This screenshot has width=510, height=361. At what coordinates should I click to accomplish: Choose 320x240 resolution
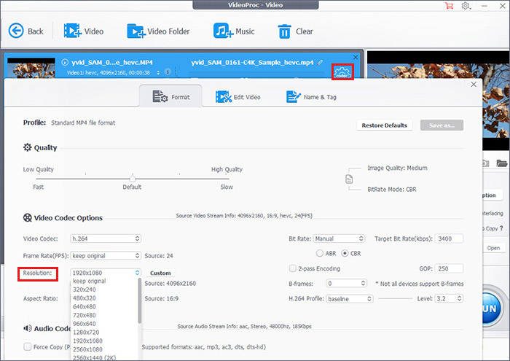[x=104, y=290]
